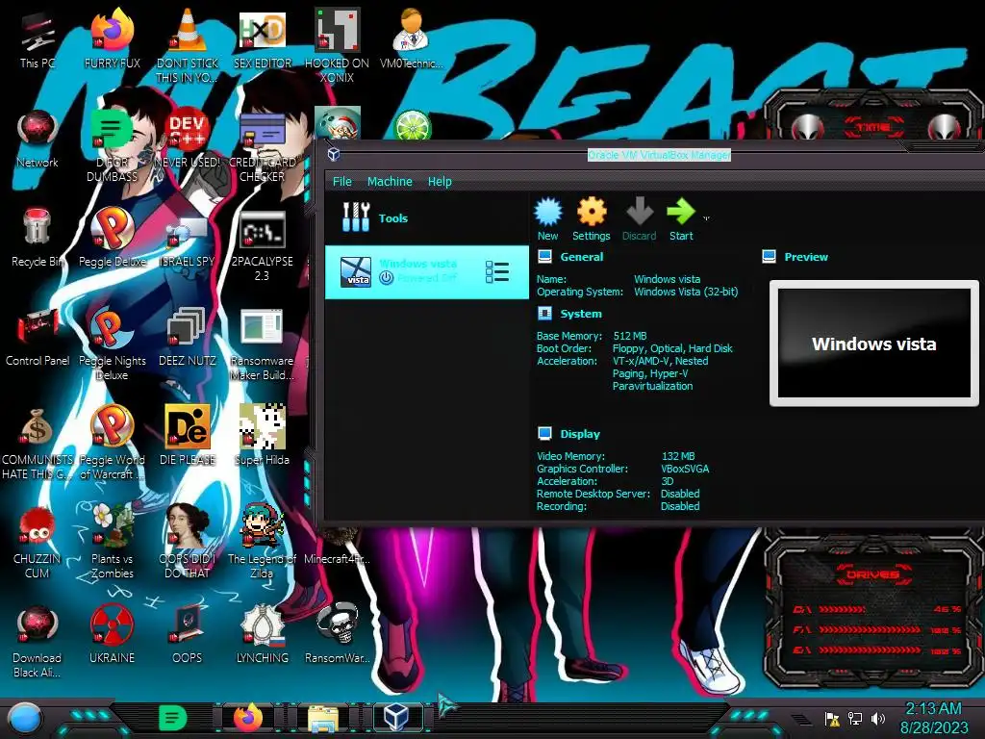Screen dimensions: 985x739
Task: Click the System section header
Action: [580, 314]
